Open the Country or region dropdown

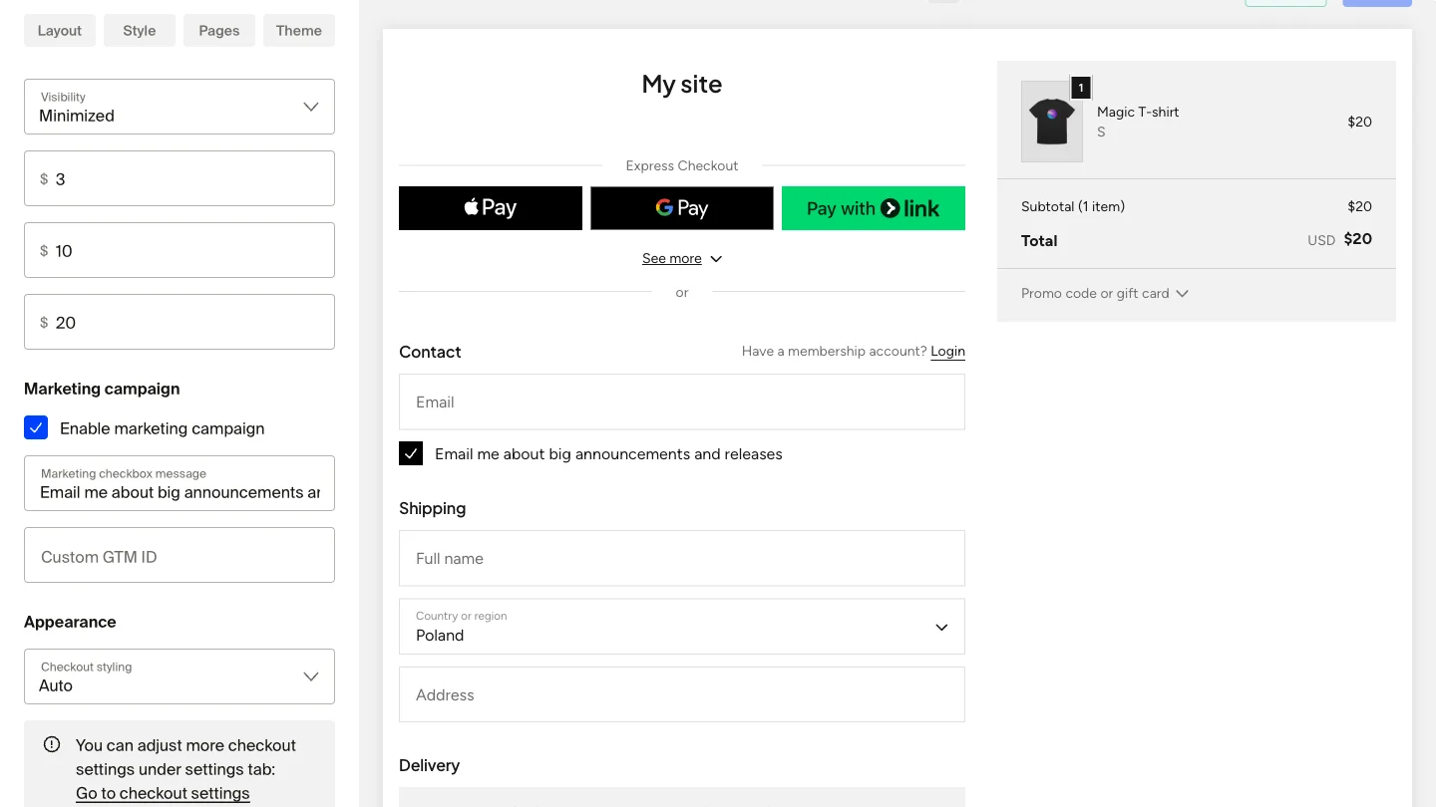pos(682,627)
